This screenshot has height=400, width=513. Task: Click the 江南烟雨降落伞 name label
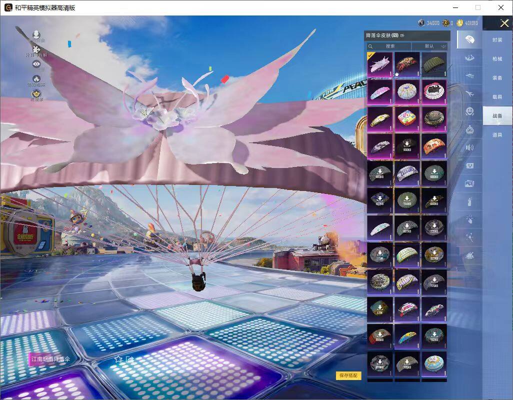tap(50, 359)
